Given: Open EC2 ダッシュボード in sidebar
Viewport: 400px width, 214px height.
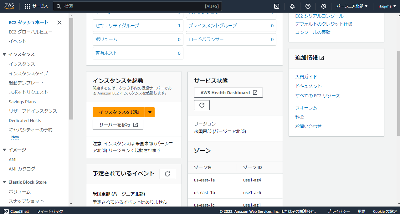Looking at the screenshot, I should (28, 23).
